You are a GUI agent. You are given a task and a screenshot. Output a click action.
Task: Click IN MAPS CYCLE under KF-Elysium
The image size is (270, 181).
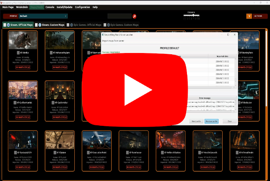pos(60,167)
